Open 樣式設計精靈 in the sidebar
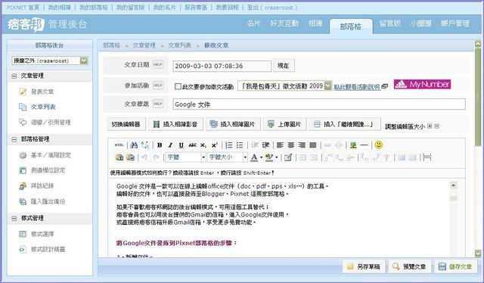 coord(48,249)
